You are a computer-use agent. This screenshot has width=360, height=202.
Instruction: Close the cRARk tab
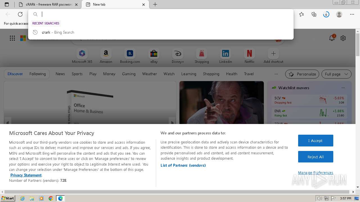(x=76, y=4)
